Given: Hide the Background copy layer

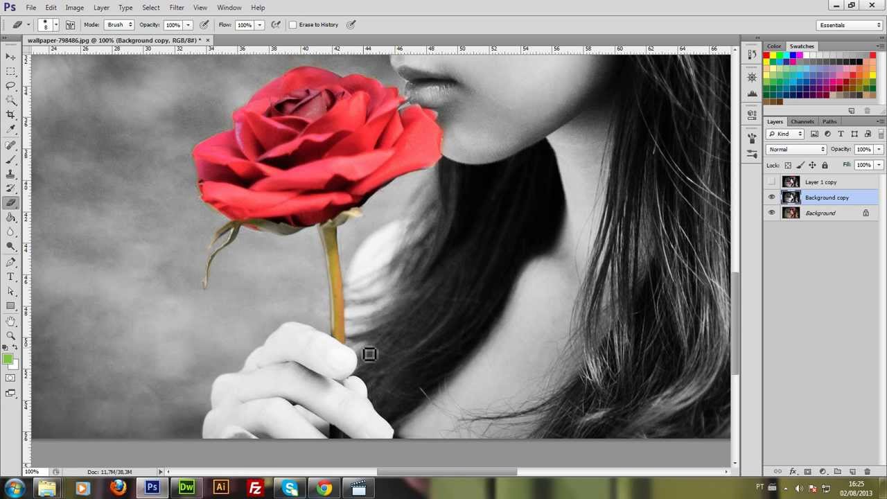Looking at the screenshot, I should point(771,198).
